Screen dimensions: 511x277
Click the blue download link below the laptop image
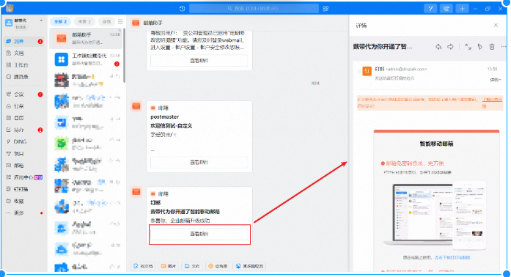[452, 257]
